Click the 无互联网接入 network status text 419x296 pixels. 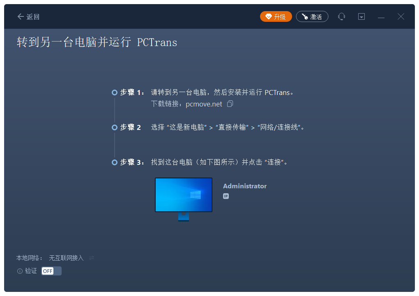(66, 258)
